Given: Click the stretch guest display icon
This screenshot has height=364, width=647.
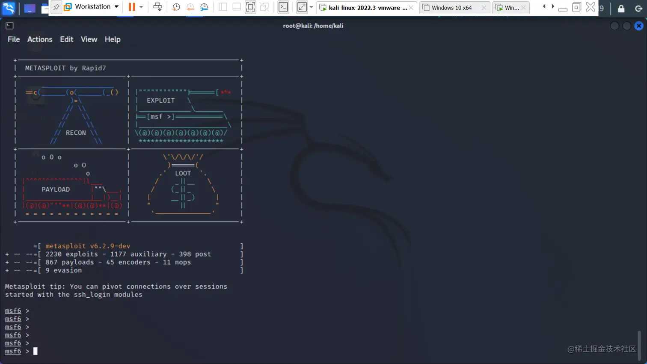Looking at the screenshot, I should pos(302,7).
